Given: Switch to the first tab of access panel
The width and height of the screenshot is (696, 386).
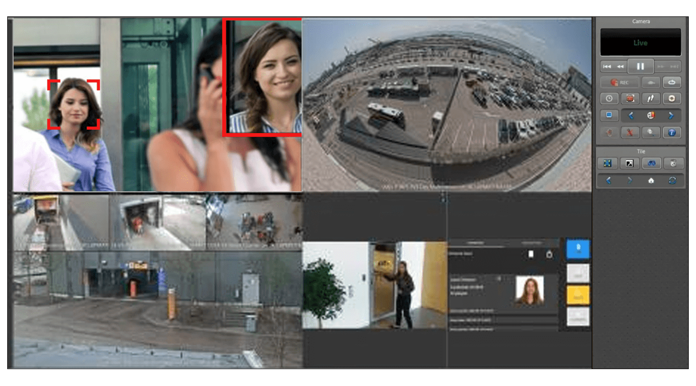Looking at the screenshot, I should click(x=476, y=243).
